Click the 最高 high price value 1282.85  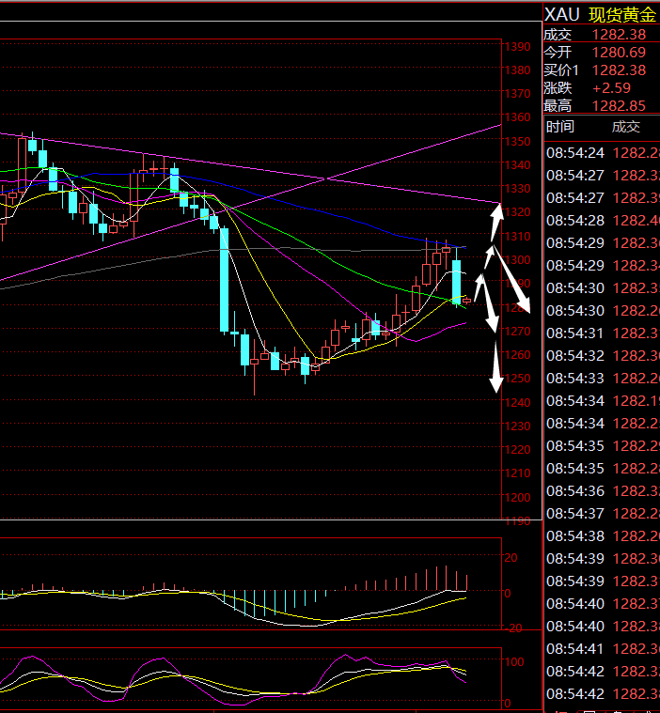pos(618,105)
